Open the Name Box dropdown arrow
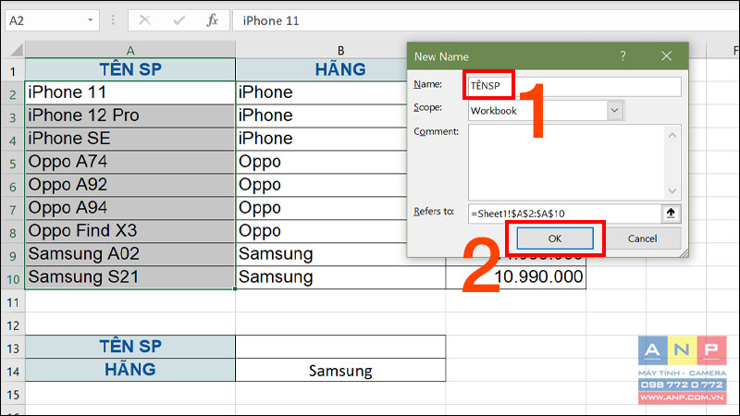Image resolution: width=740 pixels, height=416 pixels. (x=90, y=20)
